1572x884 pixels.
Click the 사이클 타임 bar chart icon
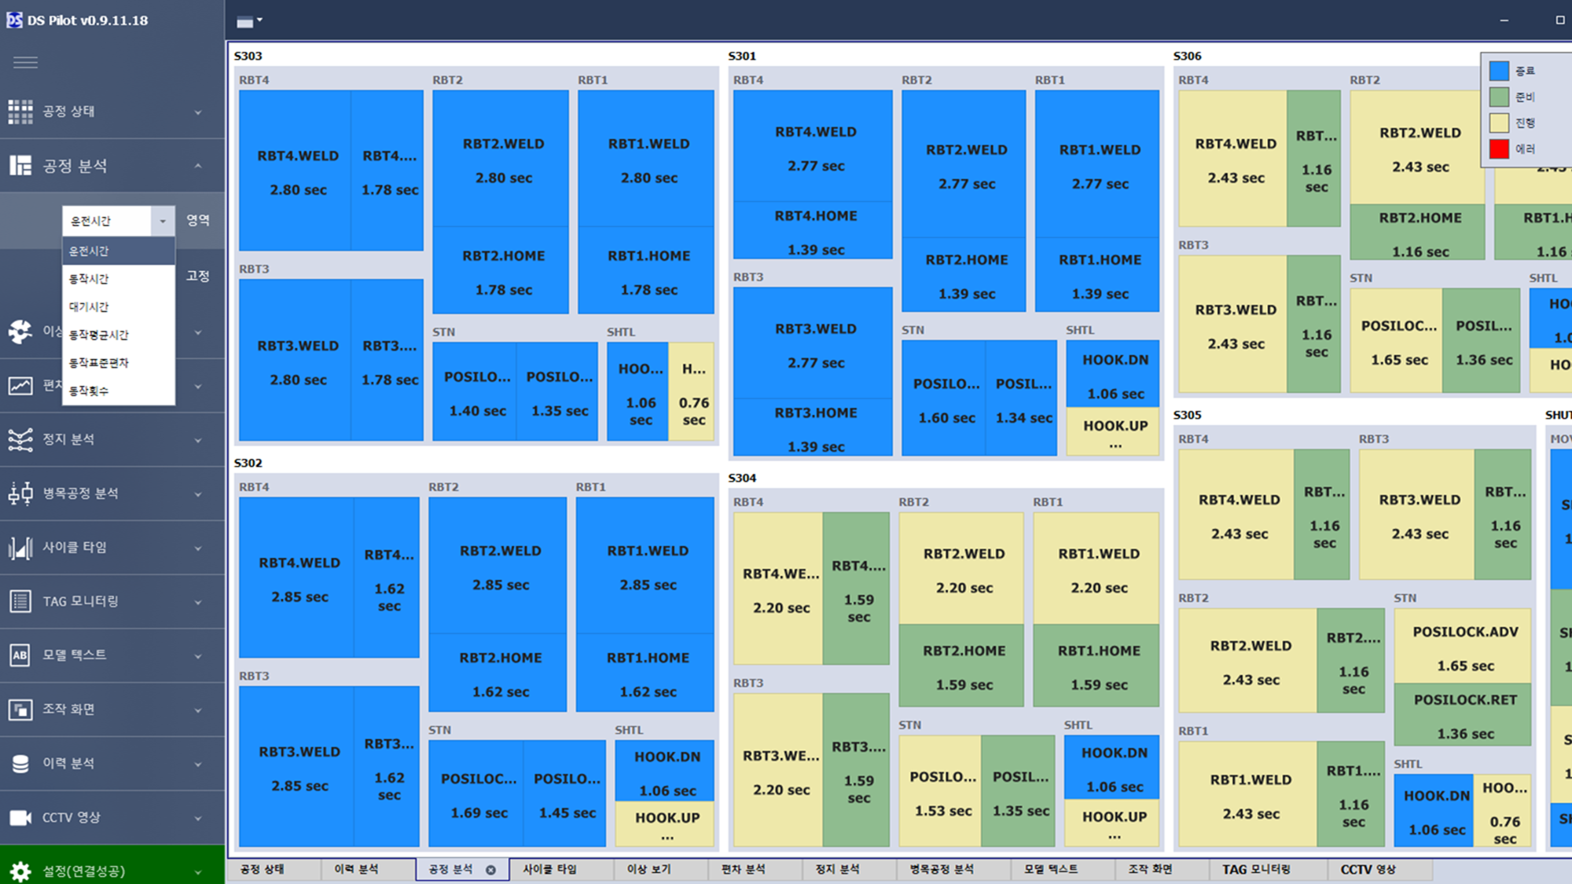20,548
